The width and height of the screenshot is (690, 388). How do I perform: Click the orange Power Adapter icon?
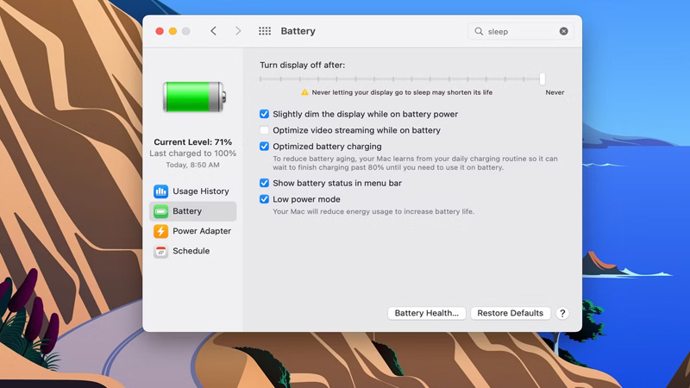click(160, 231)
